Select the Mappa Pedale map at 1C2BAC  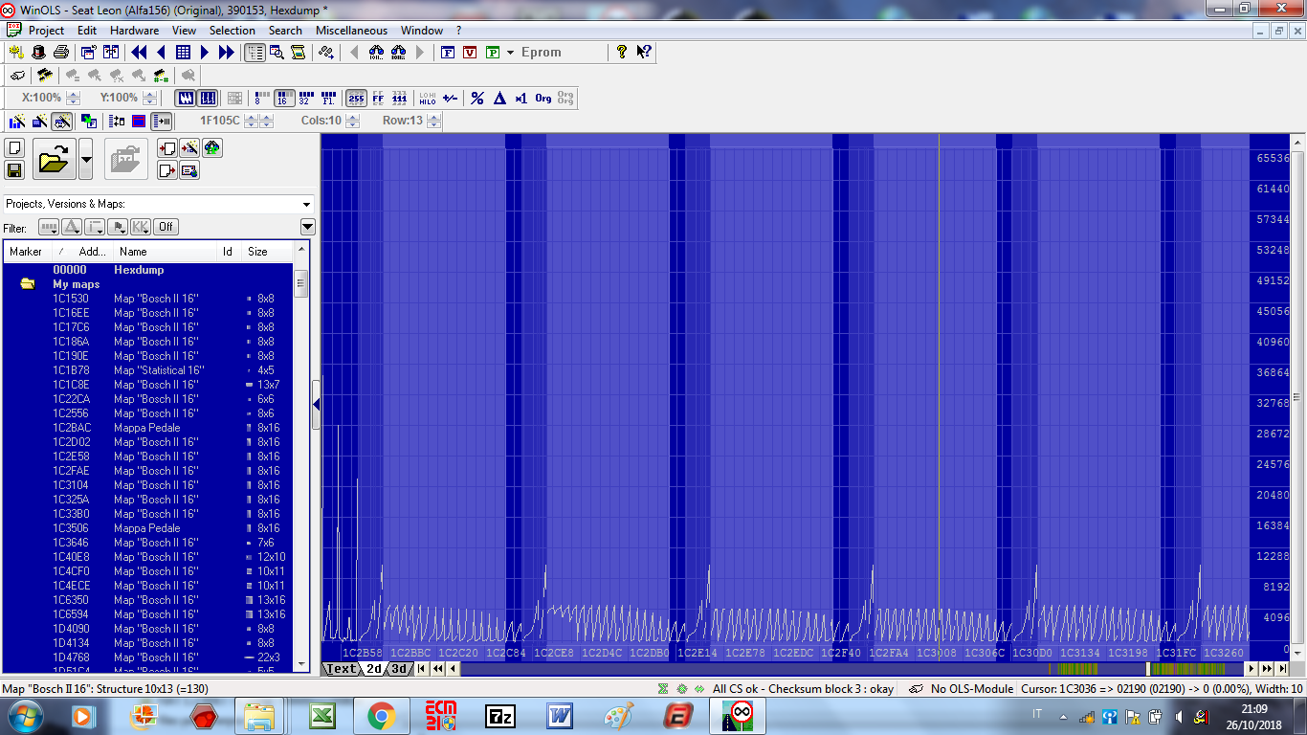click(x=146, y=428)
